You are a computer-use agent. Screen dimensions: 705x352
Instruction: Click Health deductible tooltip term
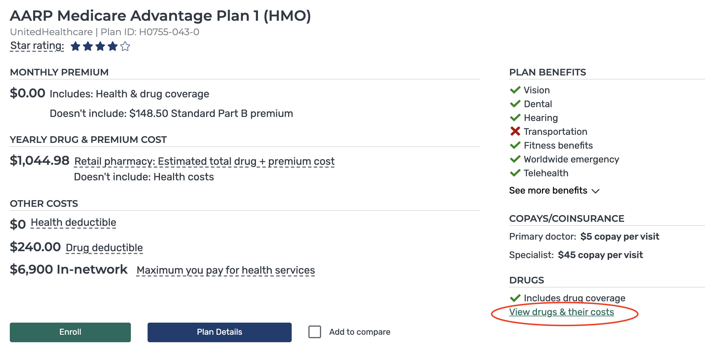73,223
